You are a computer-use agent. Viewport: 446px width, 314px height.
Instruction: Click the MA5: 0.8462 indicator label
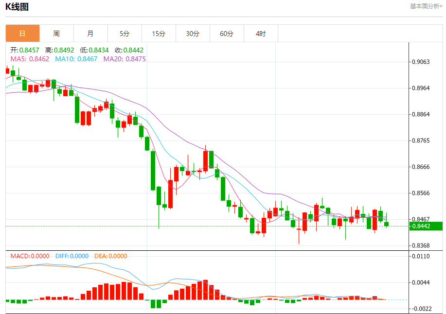pos(30,59)
